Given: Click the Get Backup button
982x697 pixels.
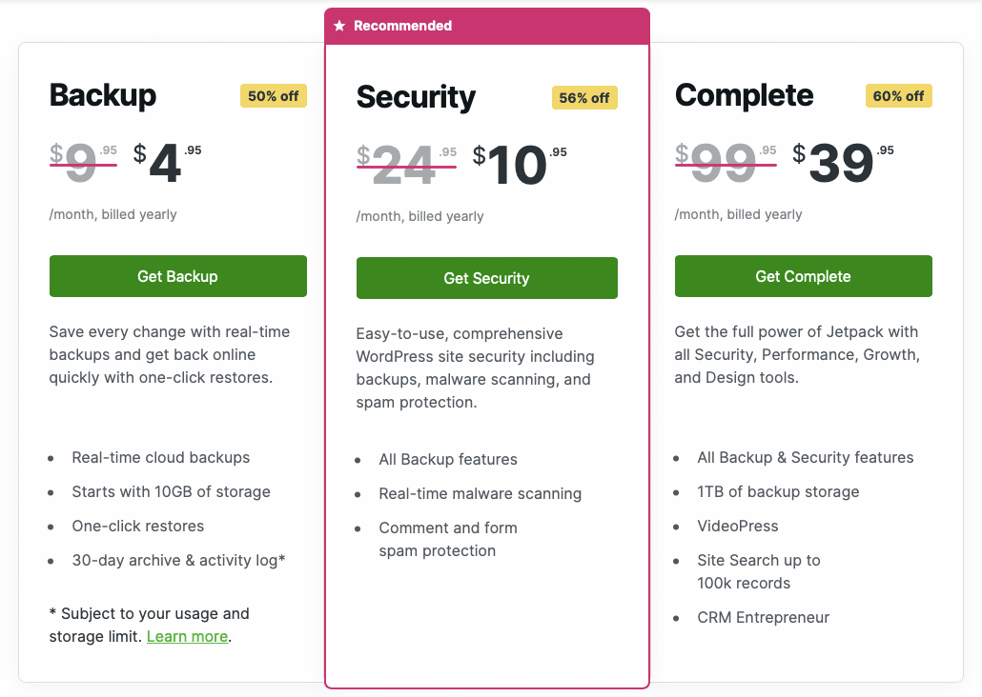Looking at the screenshot, I should click(x=177, y=276).
